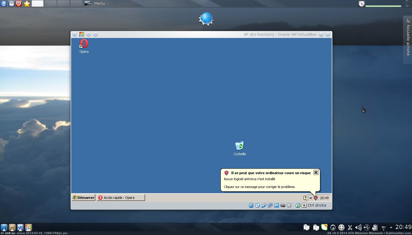This screenshot has height=235, width=412.
Task: Open the shared folders icon in VirtualBox status bar
Action: pos(276,205)
